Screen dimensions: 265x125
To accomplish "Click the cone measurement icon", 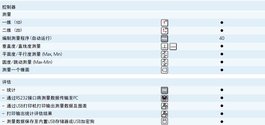I will tap(165, 70).
